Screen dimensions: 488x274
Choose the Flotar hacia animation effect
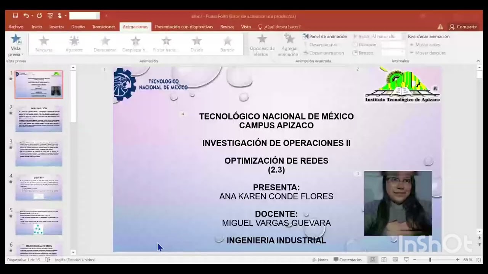tap(166, 44)
